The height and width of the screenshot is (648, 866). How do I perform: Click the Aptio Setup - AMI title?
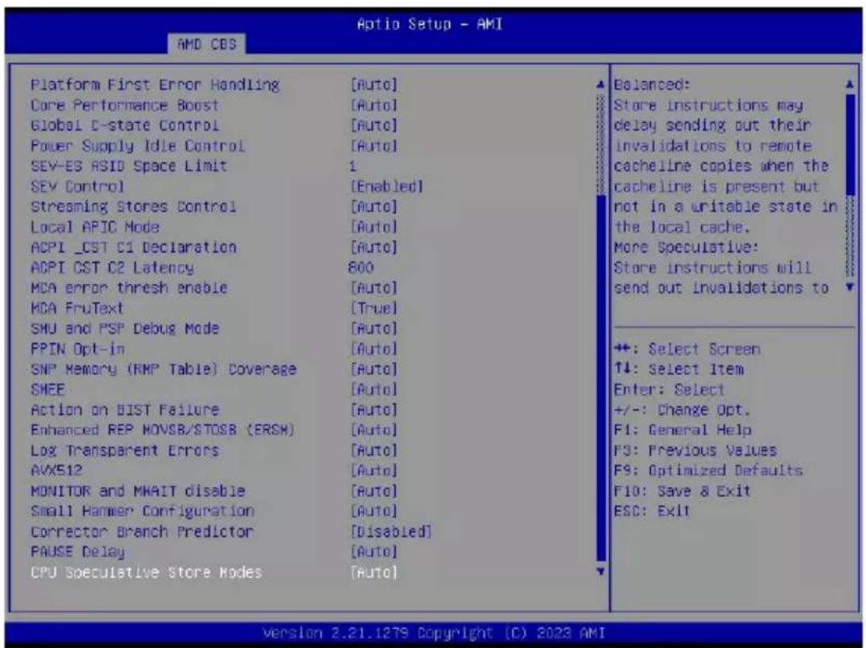point(430,25)
